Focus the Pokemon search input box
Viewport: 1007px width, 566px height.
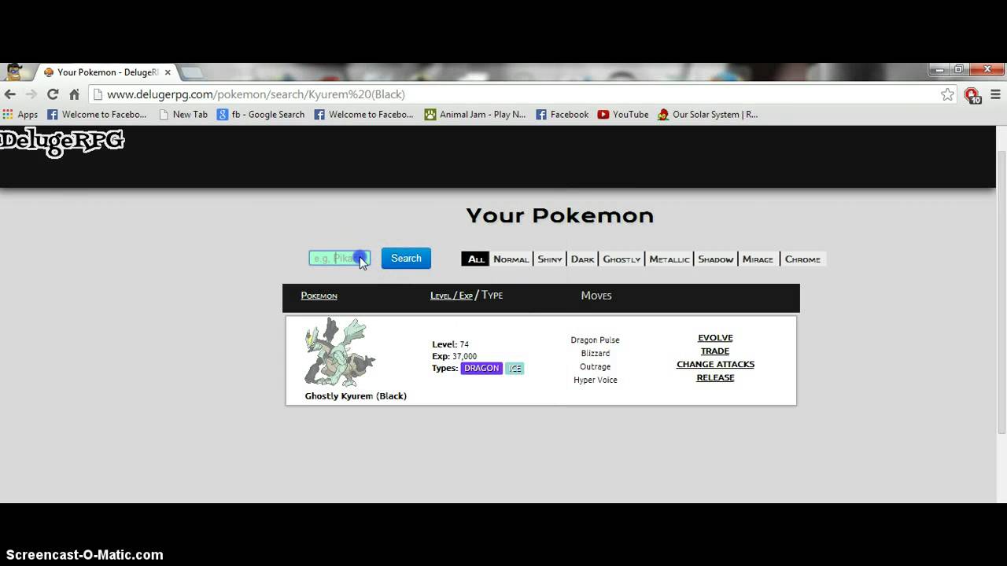(339, 258)
